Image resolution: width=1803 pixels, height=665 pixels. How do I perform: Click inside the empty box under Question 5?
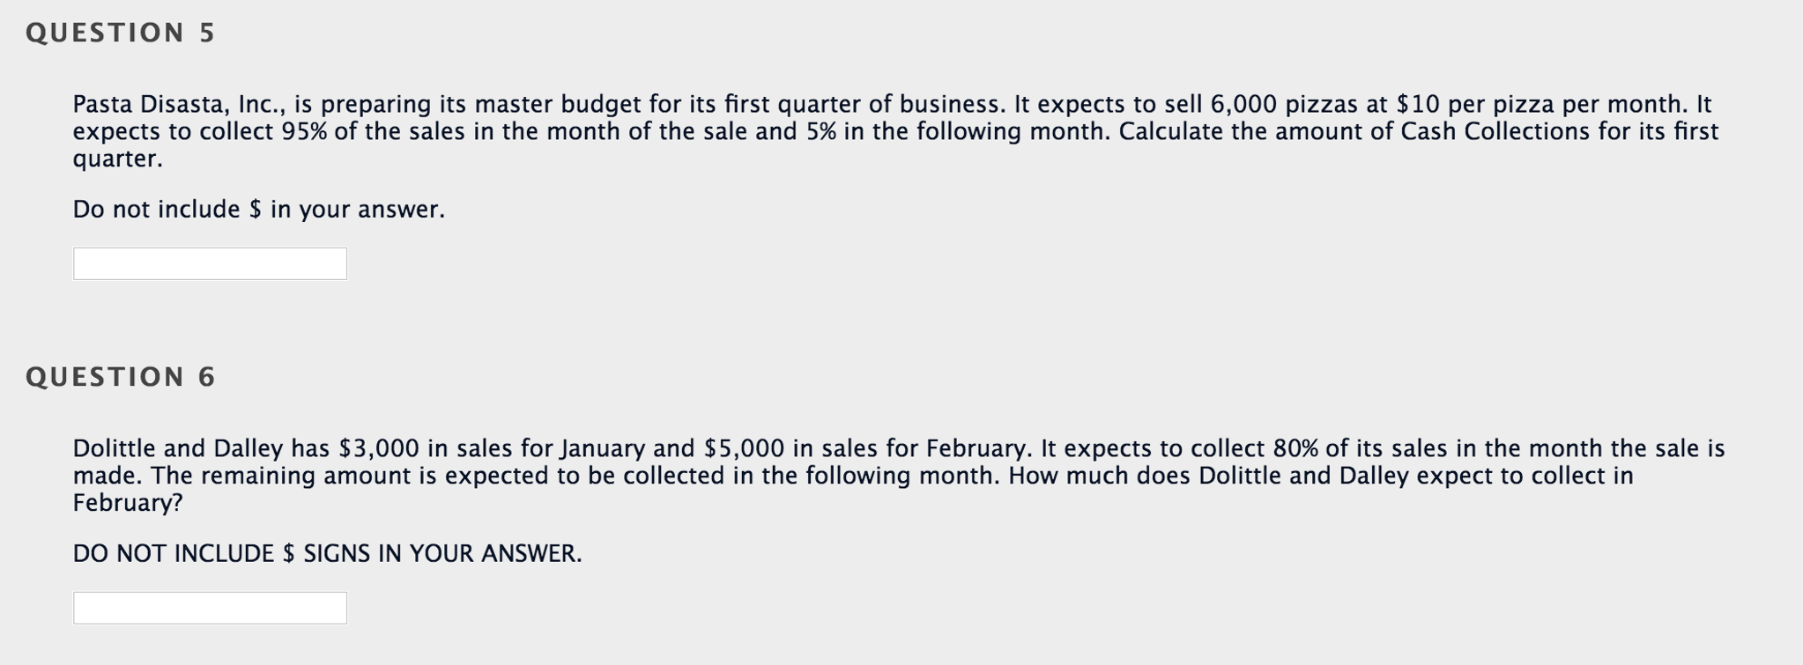click(210, 262)
